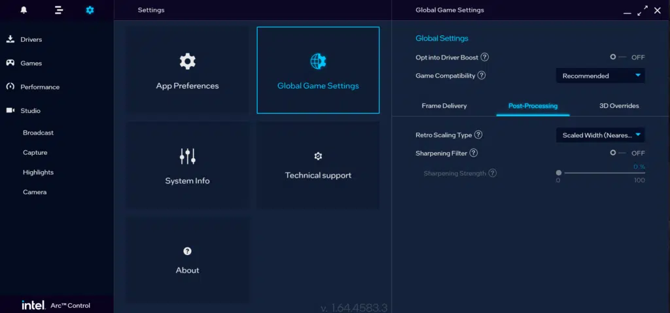This screenshot has width=670, height=313.
Task: Open the Game Compatibility dropdown
Action: 601,76
